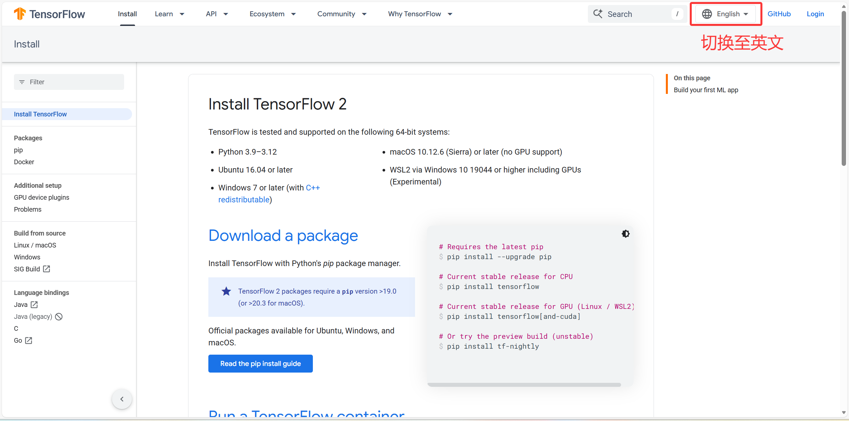The height and width of the screenshot is (421, 849).
Task: Toggle code block dark theme icon
Action: pos(625,234)
